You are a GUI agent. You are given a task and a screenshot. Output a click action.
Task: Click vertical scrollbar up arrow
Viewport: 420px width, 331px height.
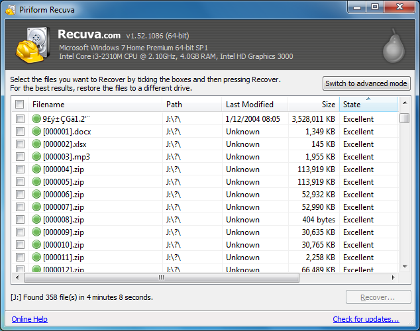pos(405,103)
